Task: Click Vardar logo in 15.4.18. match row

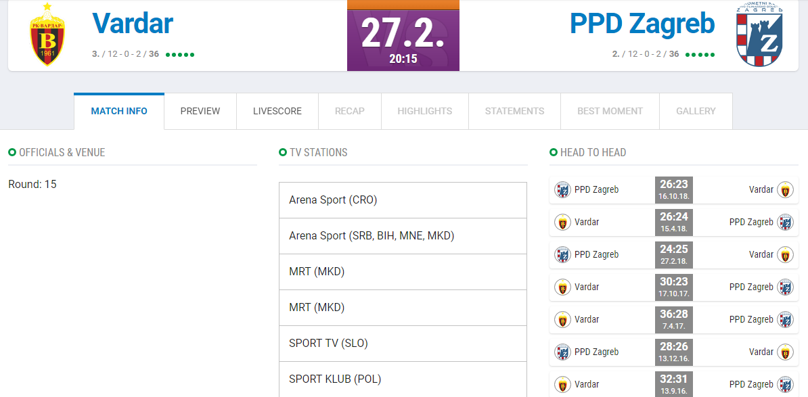Action: [563, 223]
